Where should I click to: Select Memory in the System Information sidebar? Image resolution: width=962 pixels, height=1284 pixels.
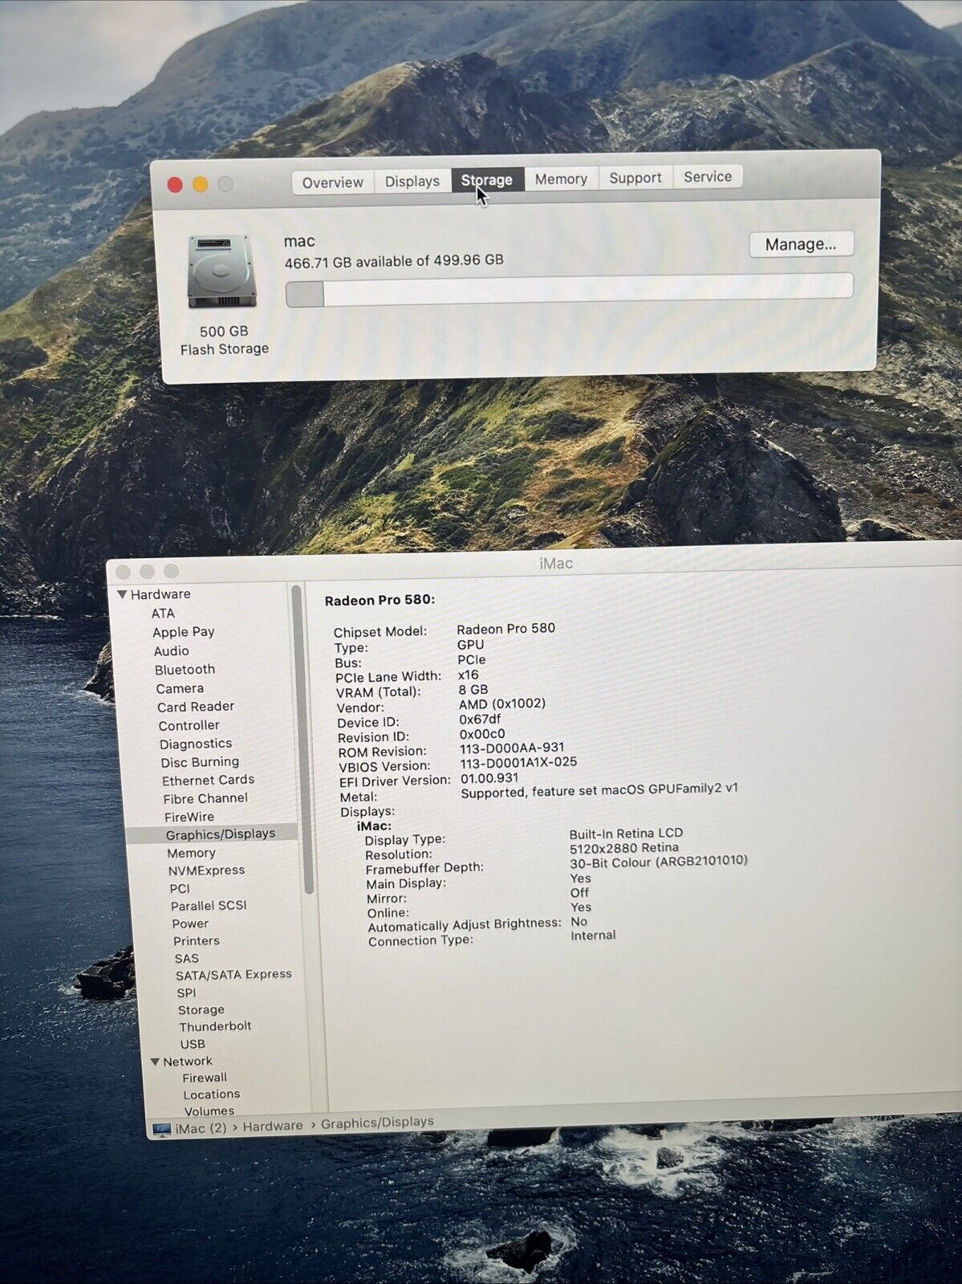[x=191, y=853]
